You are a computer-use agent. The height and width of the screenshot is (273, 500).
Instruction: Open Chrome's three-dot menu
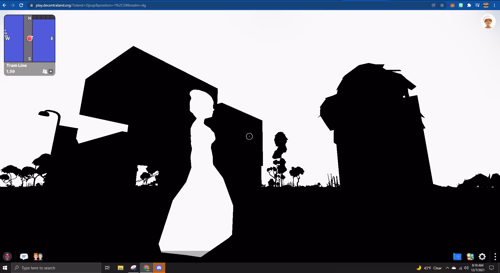point(494,5)
